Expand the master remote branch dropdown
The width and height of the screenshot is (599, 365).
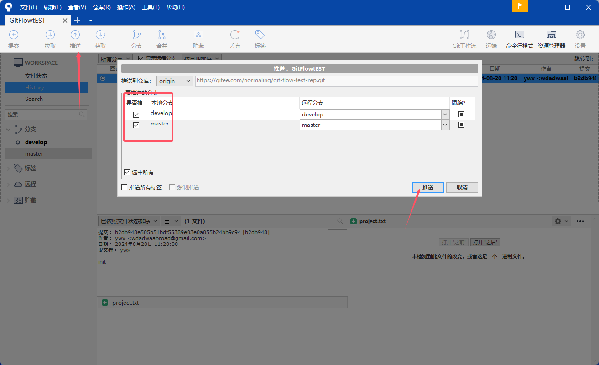445,125
